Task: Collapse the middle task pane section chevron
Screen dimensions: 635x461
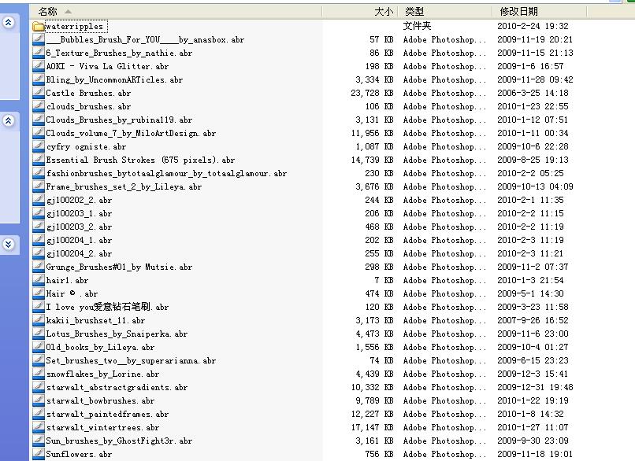Action: 9,120
